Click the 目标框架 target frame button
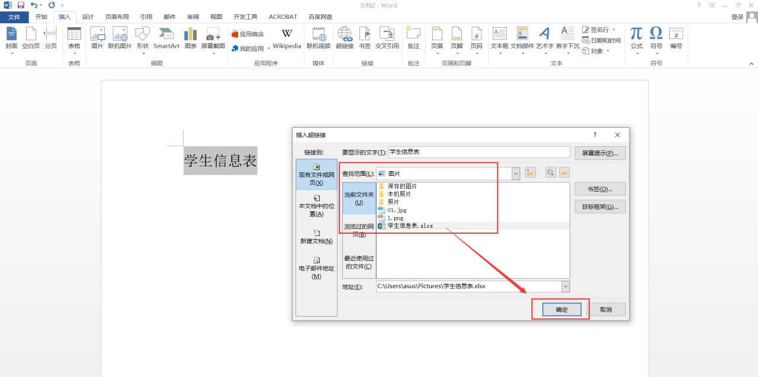Viewport: 758px width, 377px height. pos(600,207)
